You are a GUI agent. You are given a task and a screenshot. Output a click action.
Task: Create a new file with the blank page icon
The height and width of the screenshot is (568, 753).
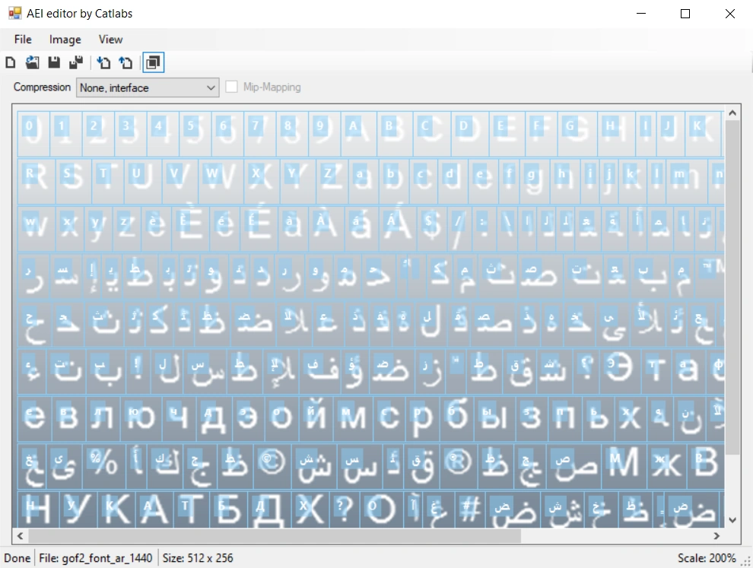[11, 62]
